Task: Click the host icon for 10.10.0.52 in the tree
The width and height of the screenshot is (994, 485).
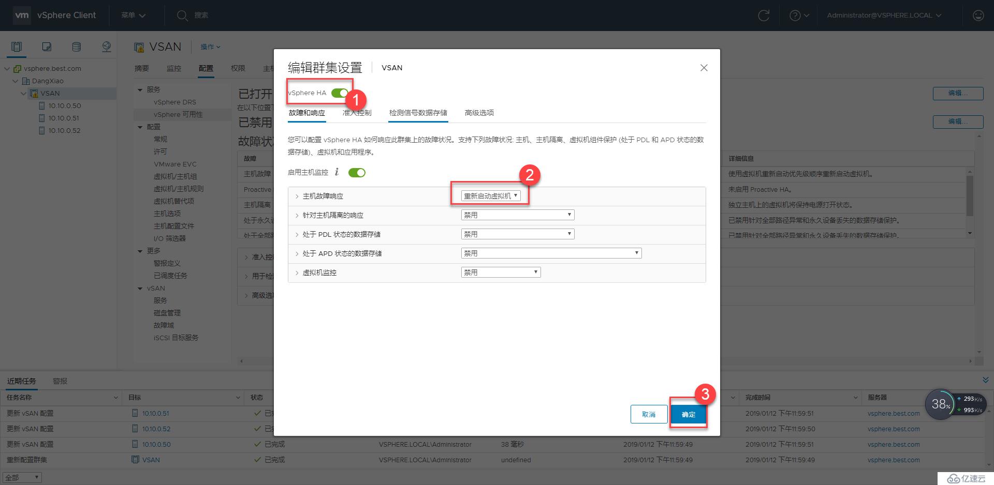Action: (x=42, y=130)
